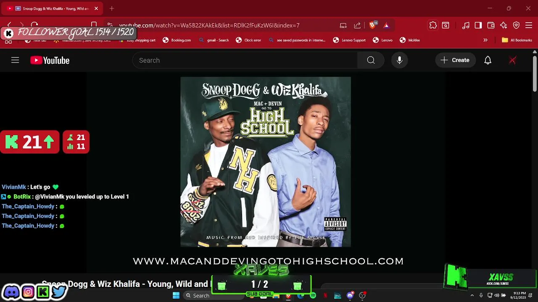Open Windows notification center icon

coord(531,296)
